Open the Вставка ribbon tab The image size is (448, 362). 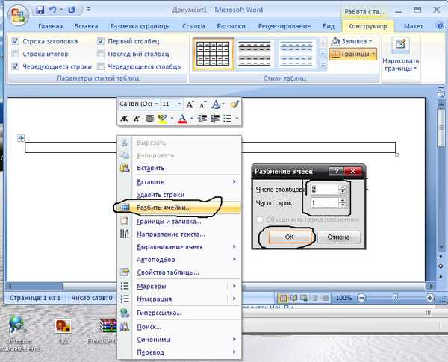coord(86,26)
